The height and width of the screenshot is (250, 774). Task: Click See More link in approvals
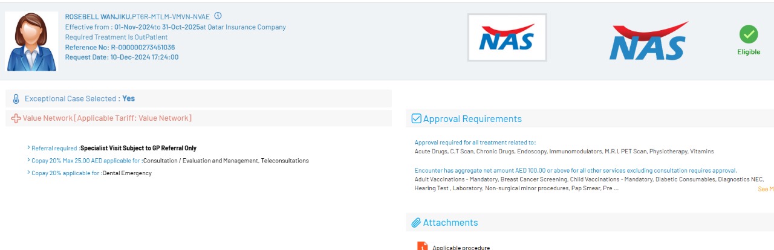[766, 189]
